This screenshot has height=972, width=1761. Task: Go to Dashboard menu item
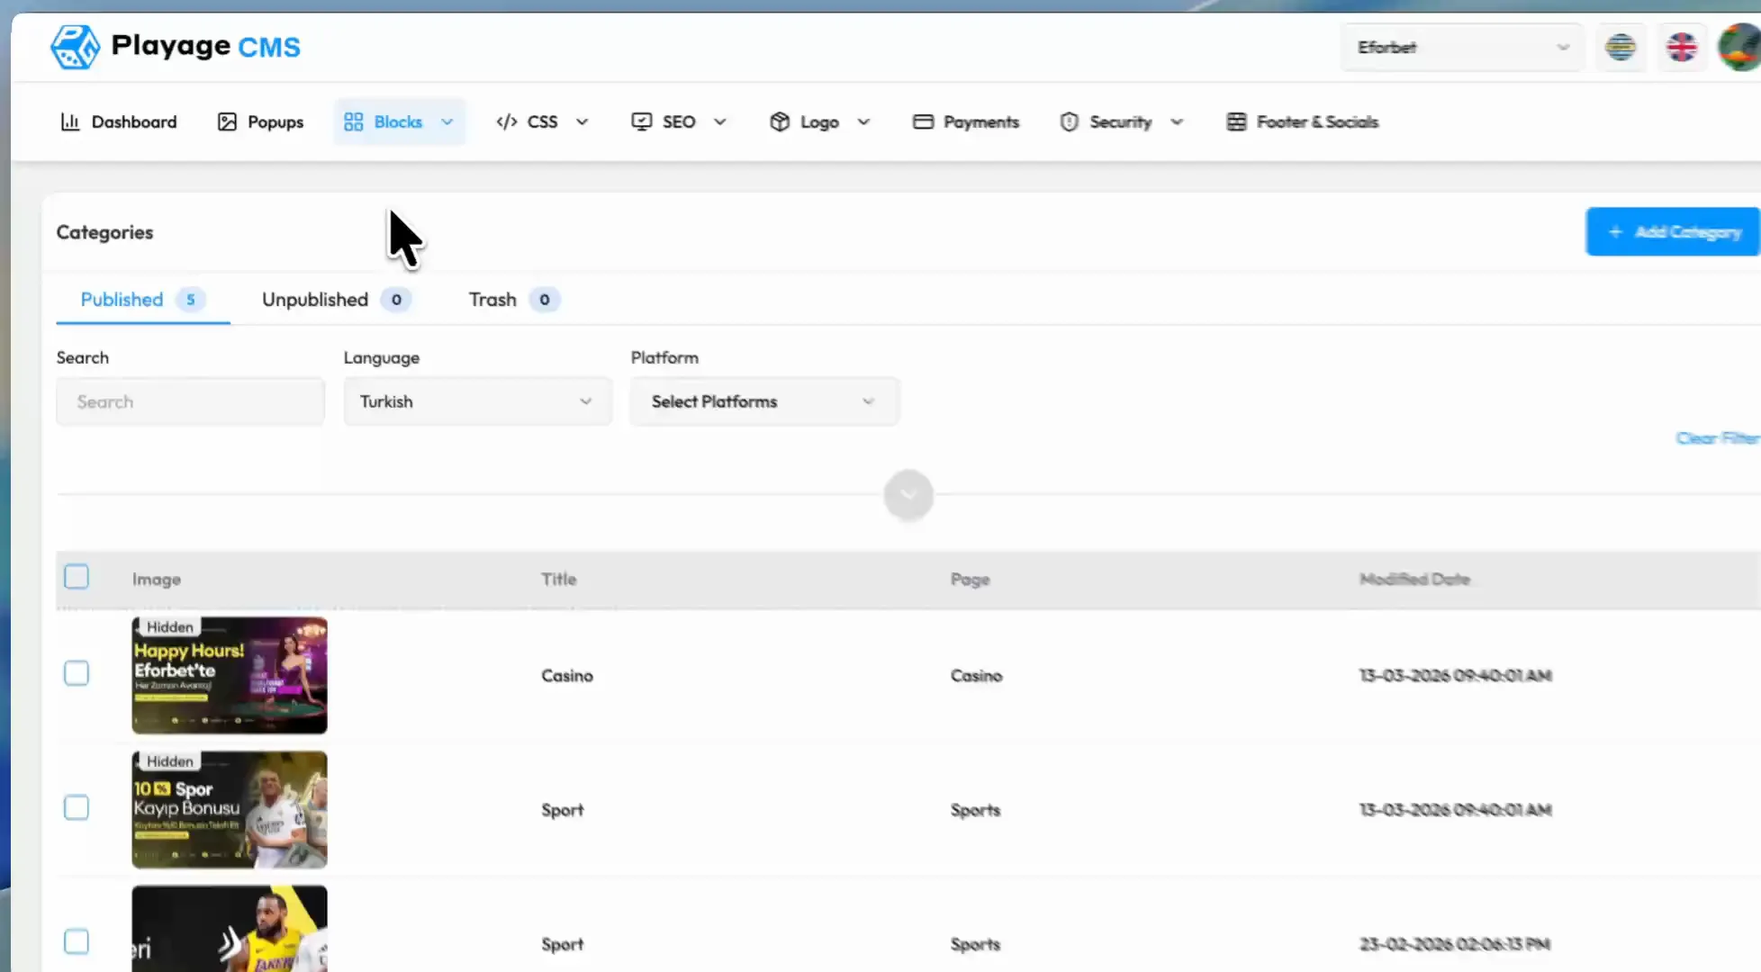click(x=118, y=121)
